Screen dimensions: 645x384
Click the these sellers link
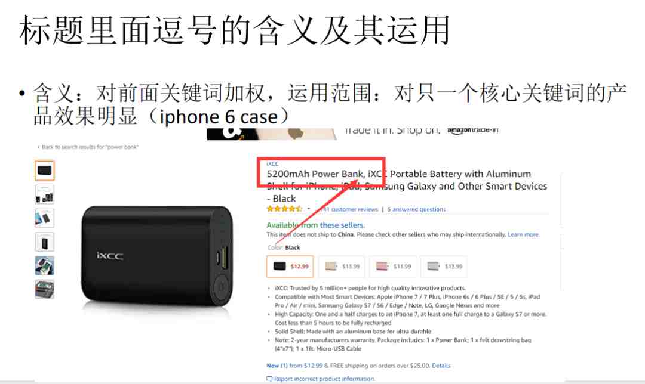[342, 225]
